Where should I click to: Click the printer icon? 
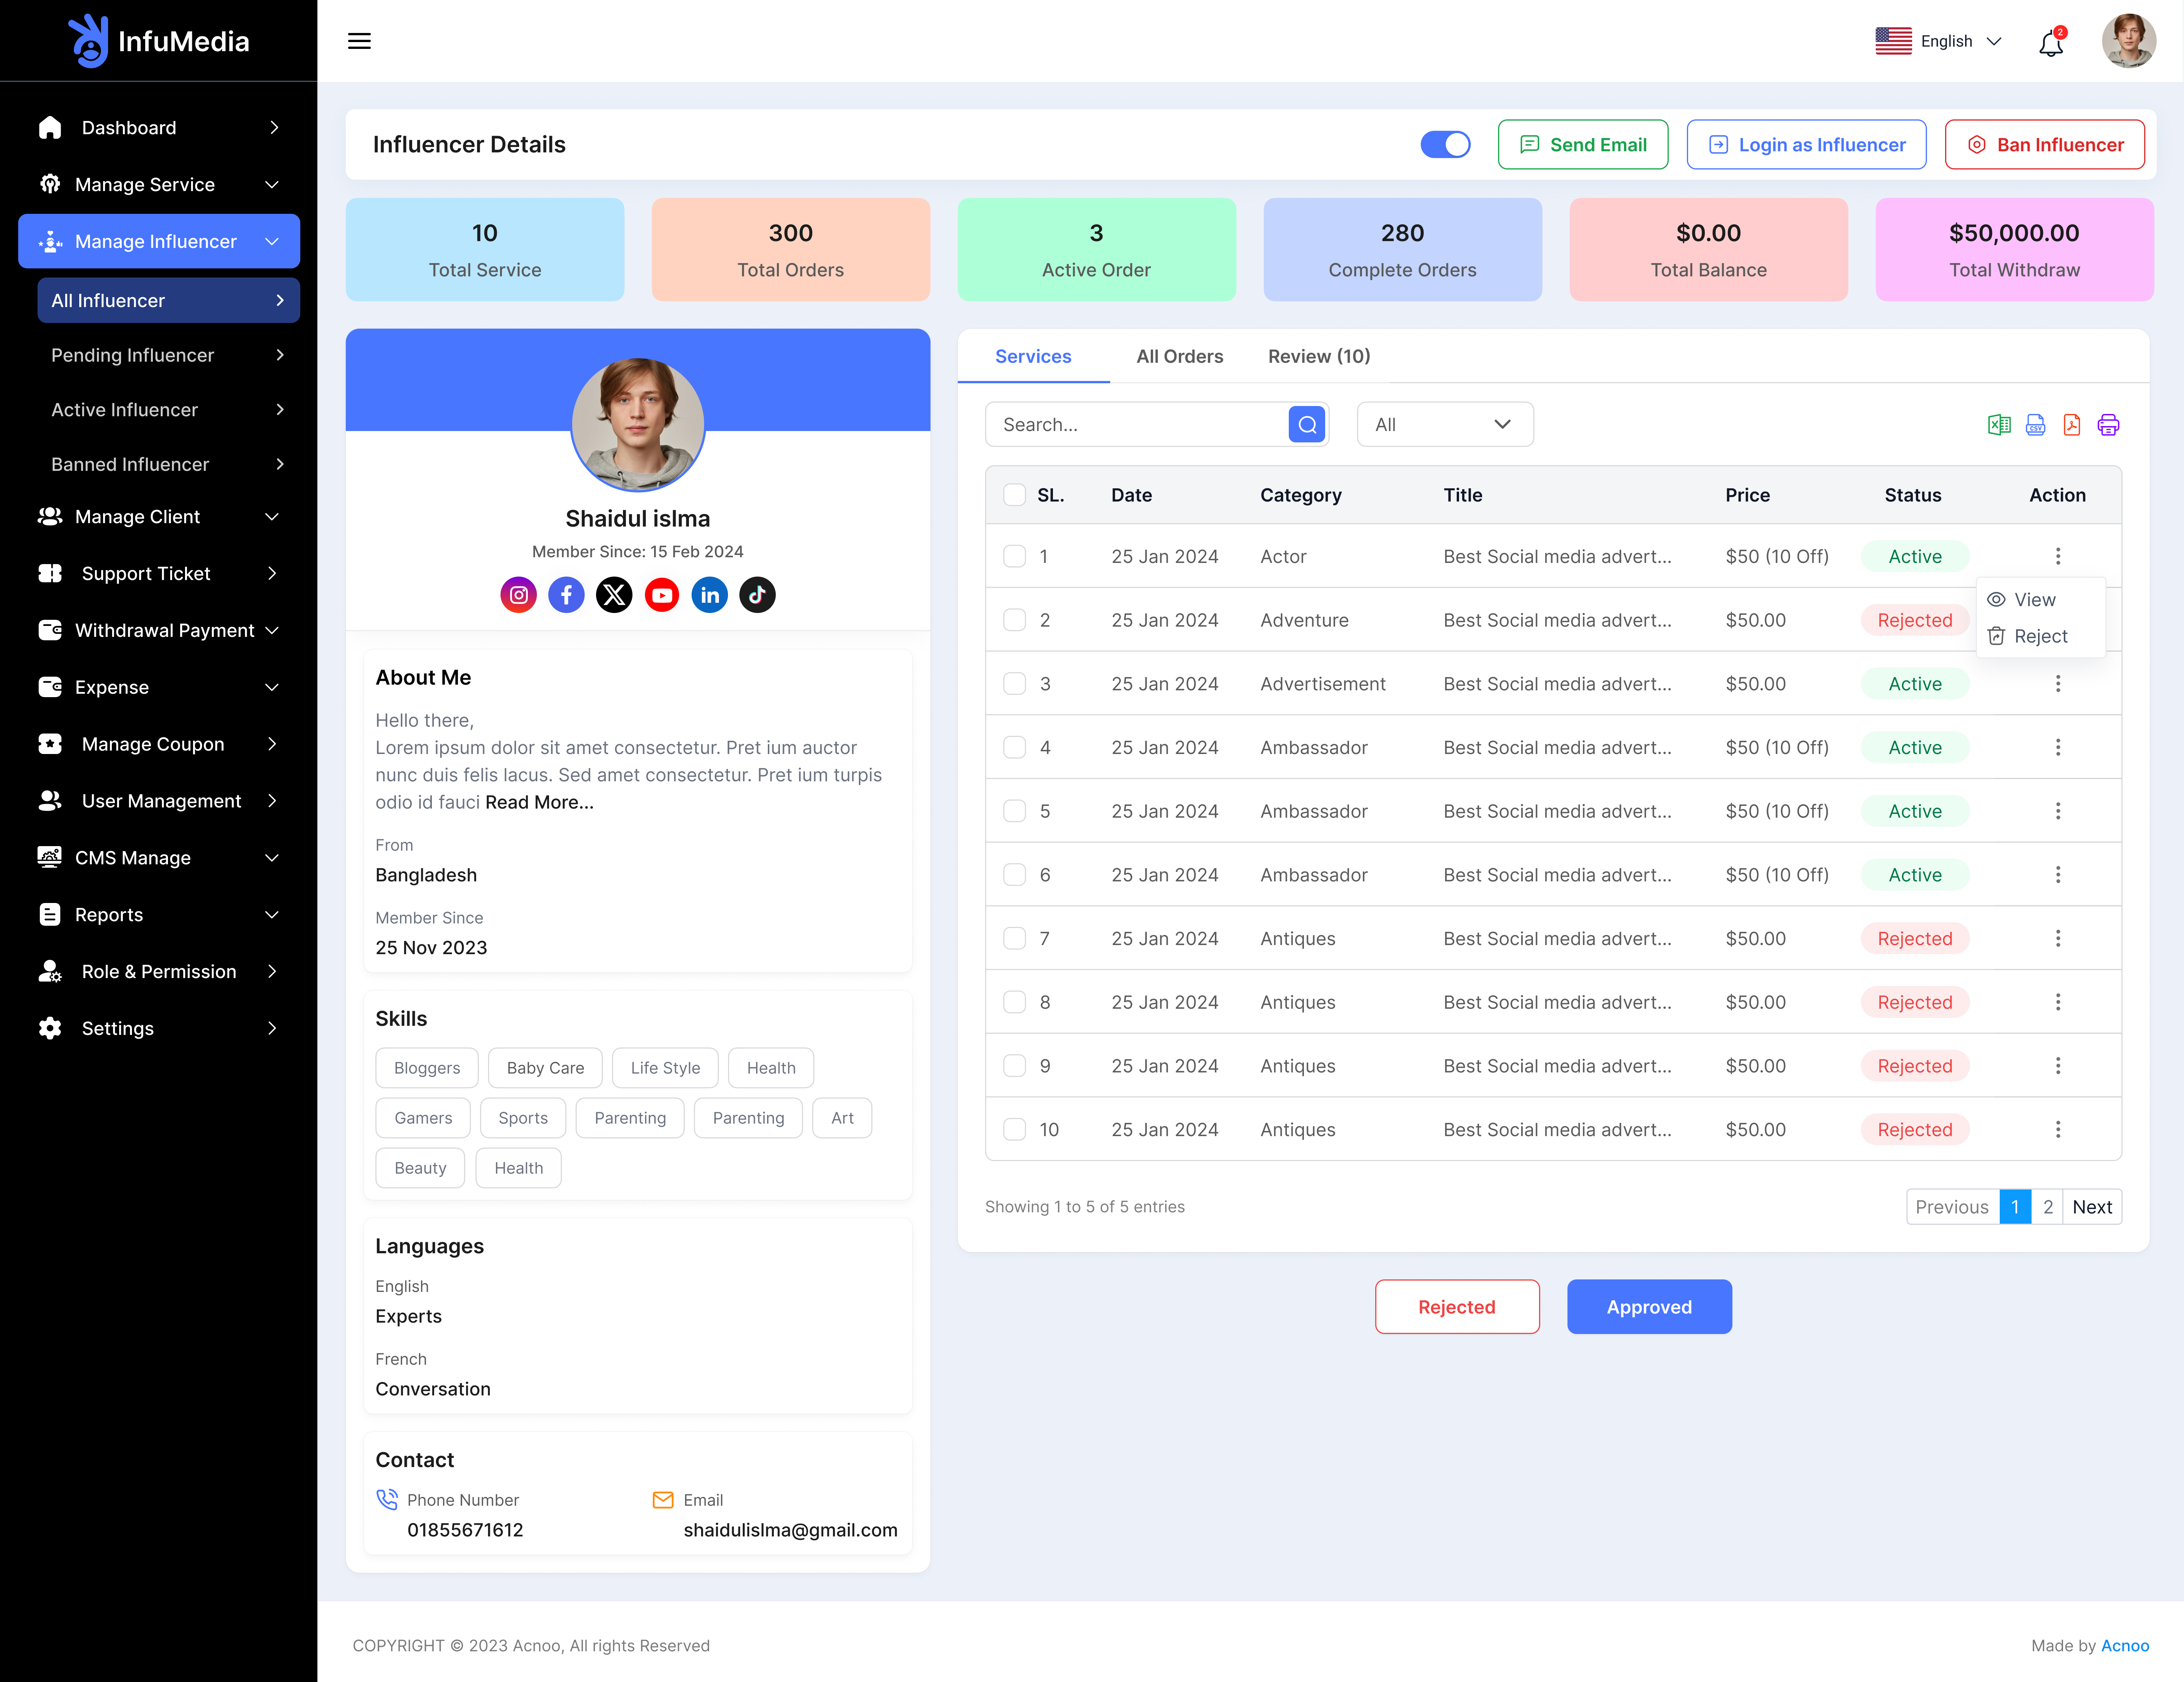pos(2108,425)
